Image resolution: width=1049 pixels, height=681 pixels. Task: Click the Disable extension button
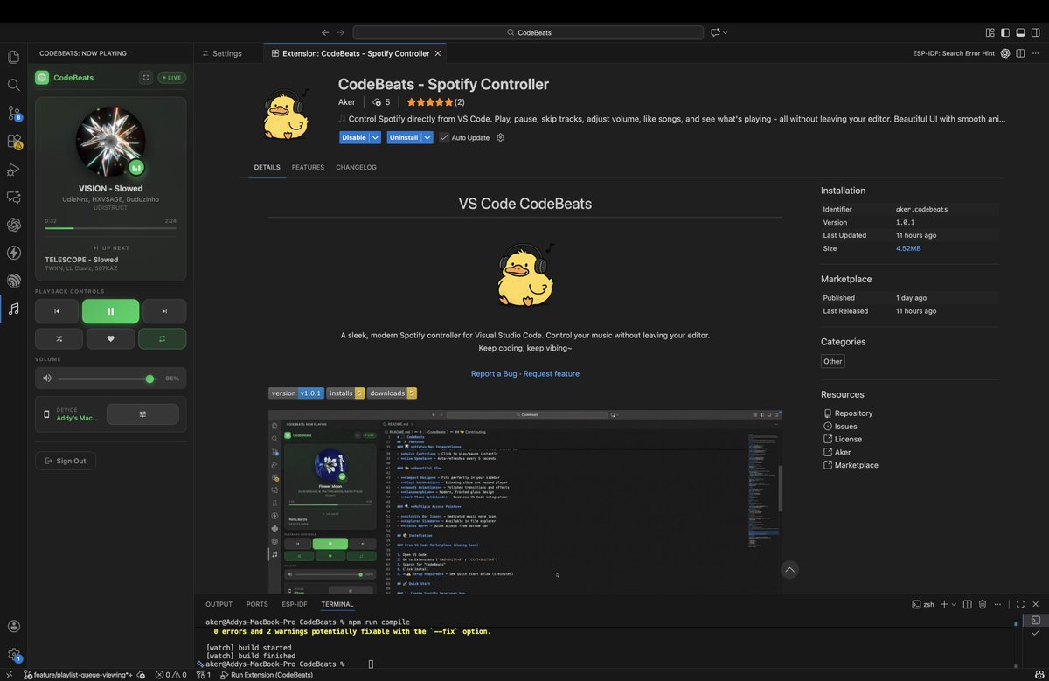coord(354,137)
